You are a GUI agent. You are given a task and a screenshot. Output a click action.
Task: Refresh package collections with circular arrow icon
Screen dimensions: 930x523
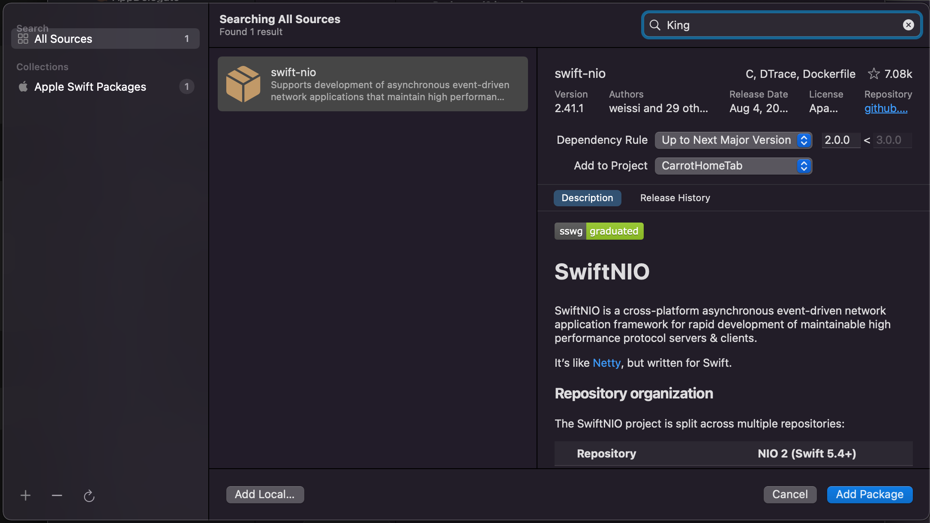click(x=89, y=496)
